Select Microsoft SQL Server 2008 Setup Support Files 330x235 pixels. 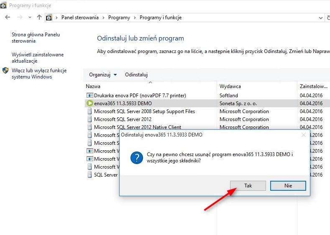coord(207,111)
